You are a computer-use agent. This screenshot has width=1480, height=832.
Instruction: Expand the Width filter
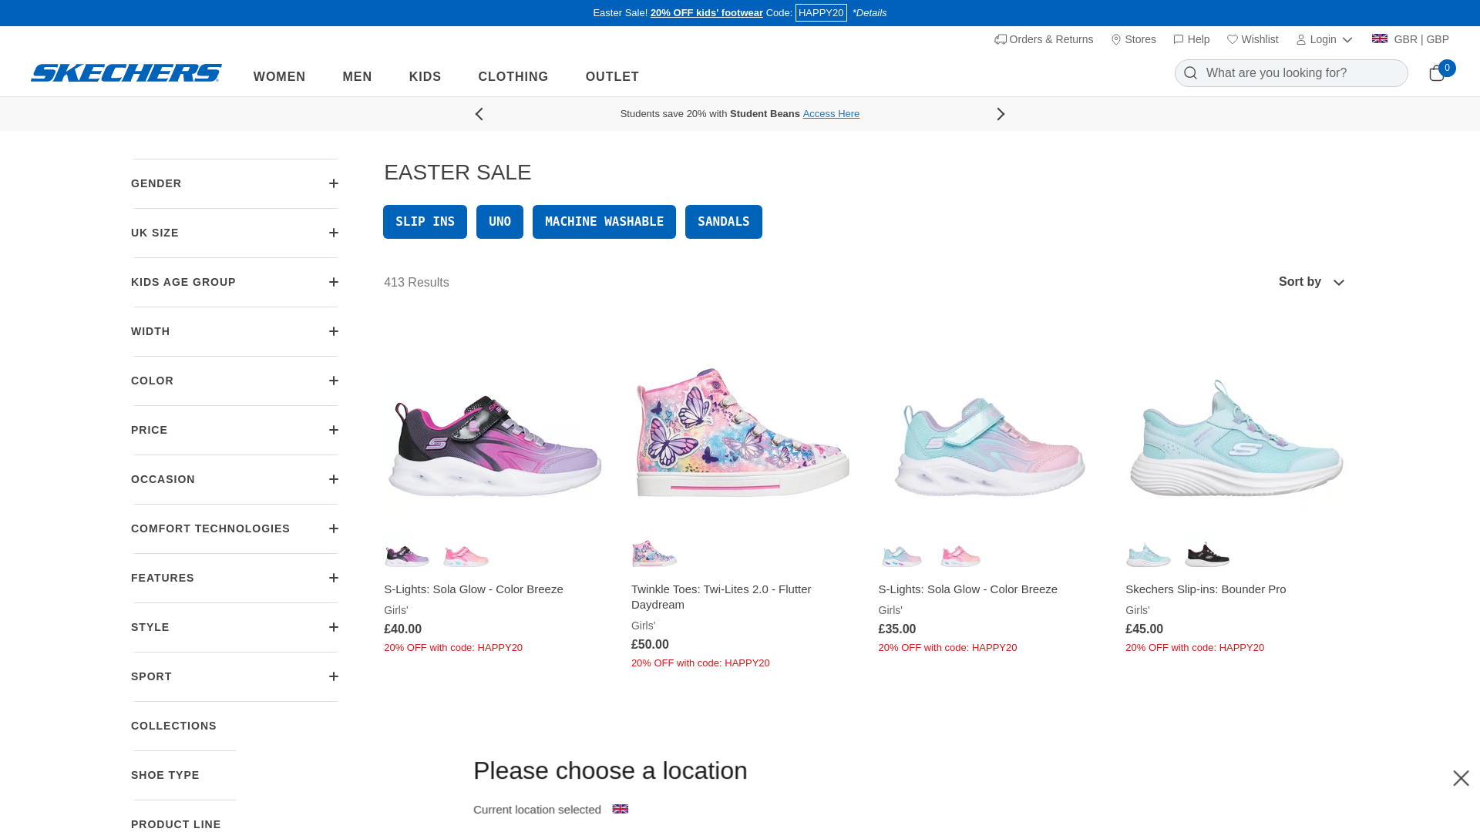coord(235,331)
